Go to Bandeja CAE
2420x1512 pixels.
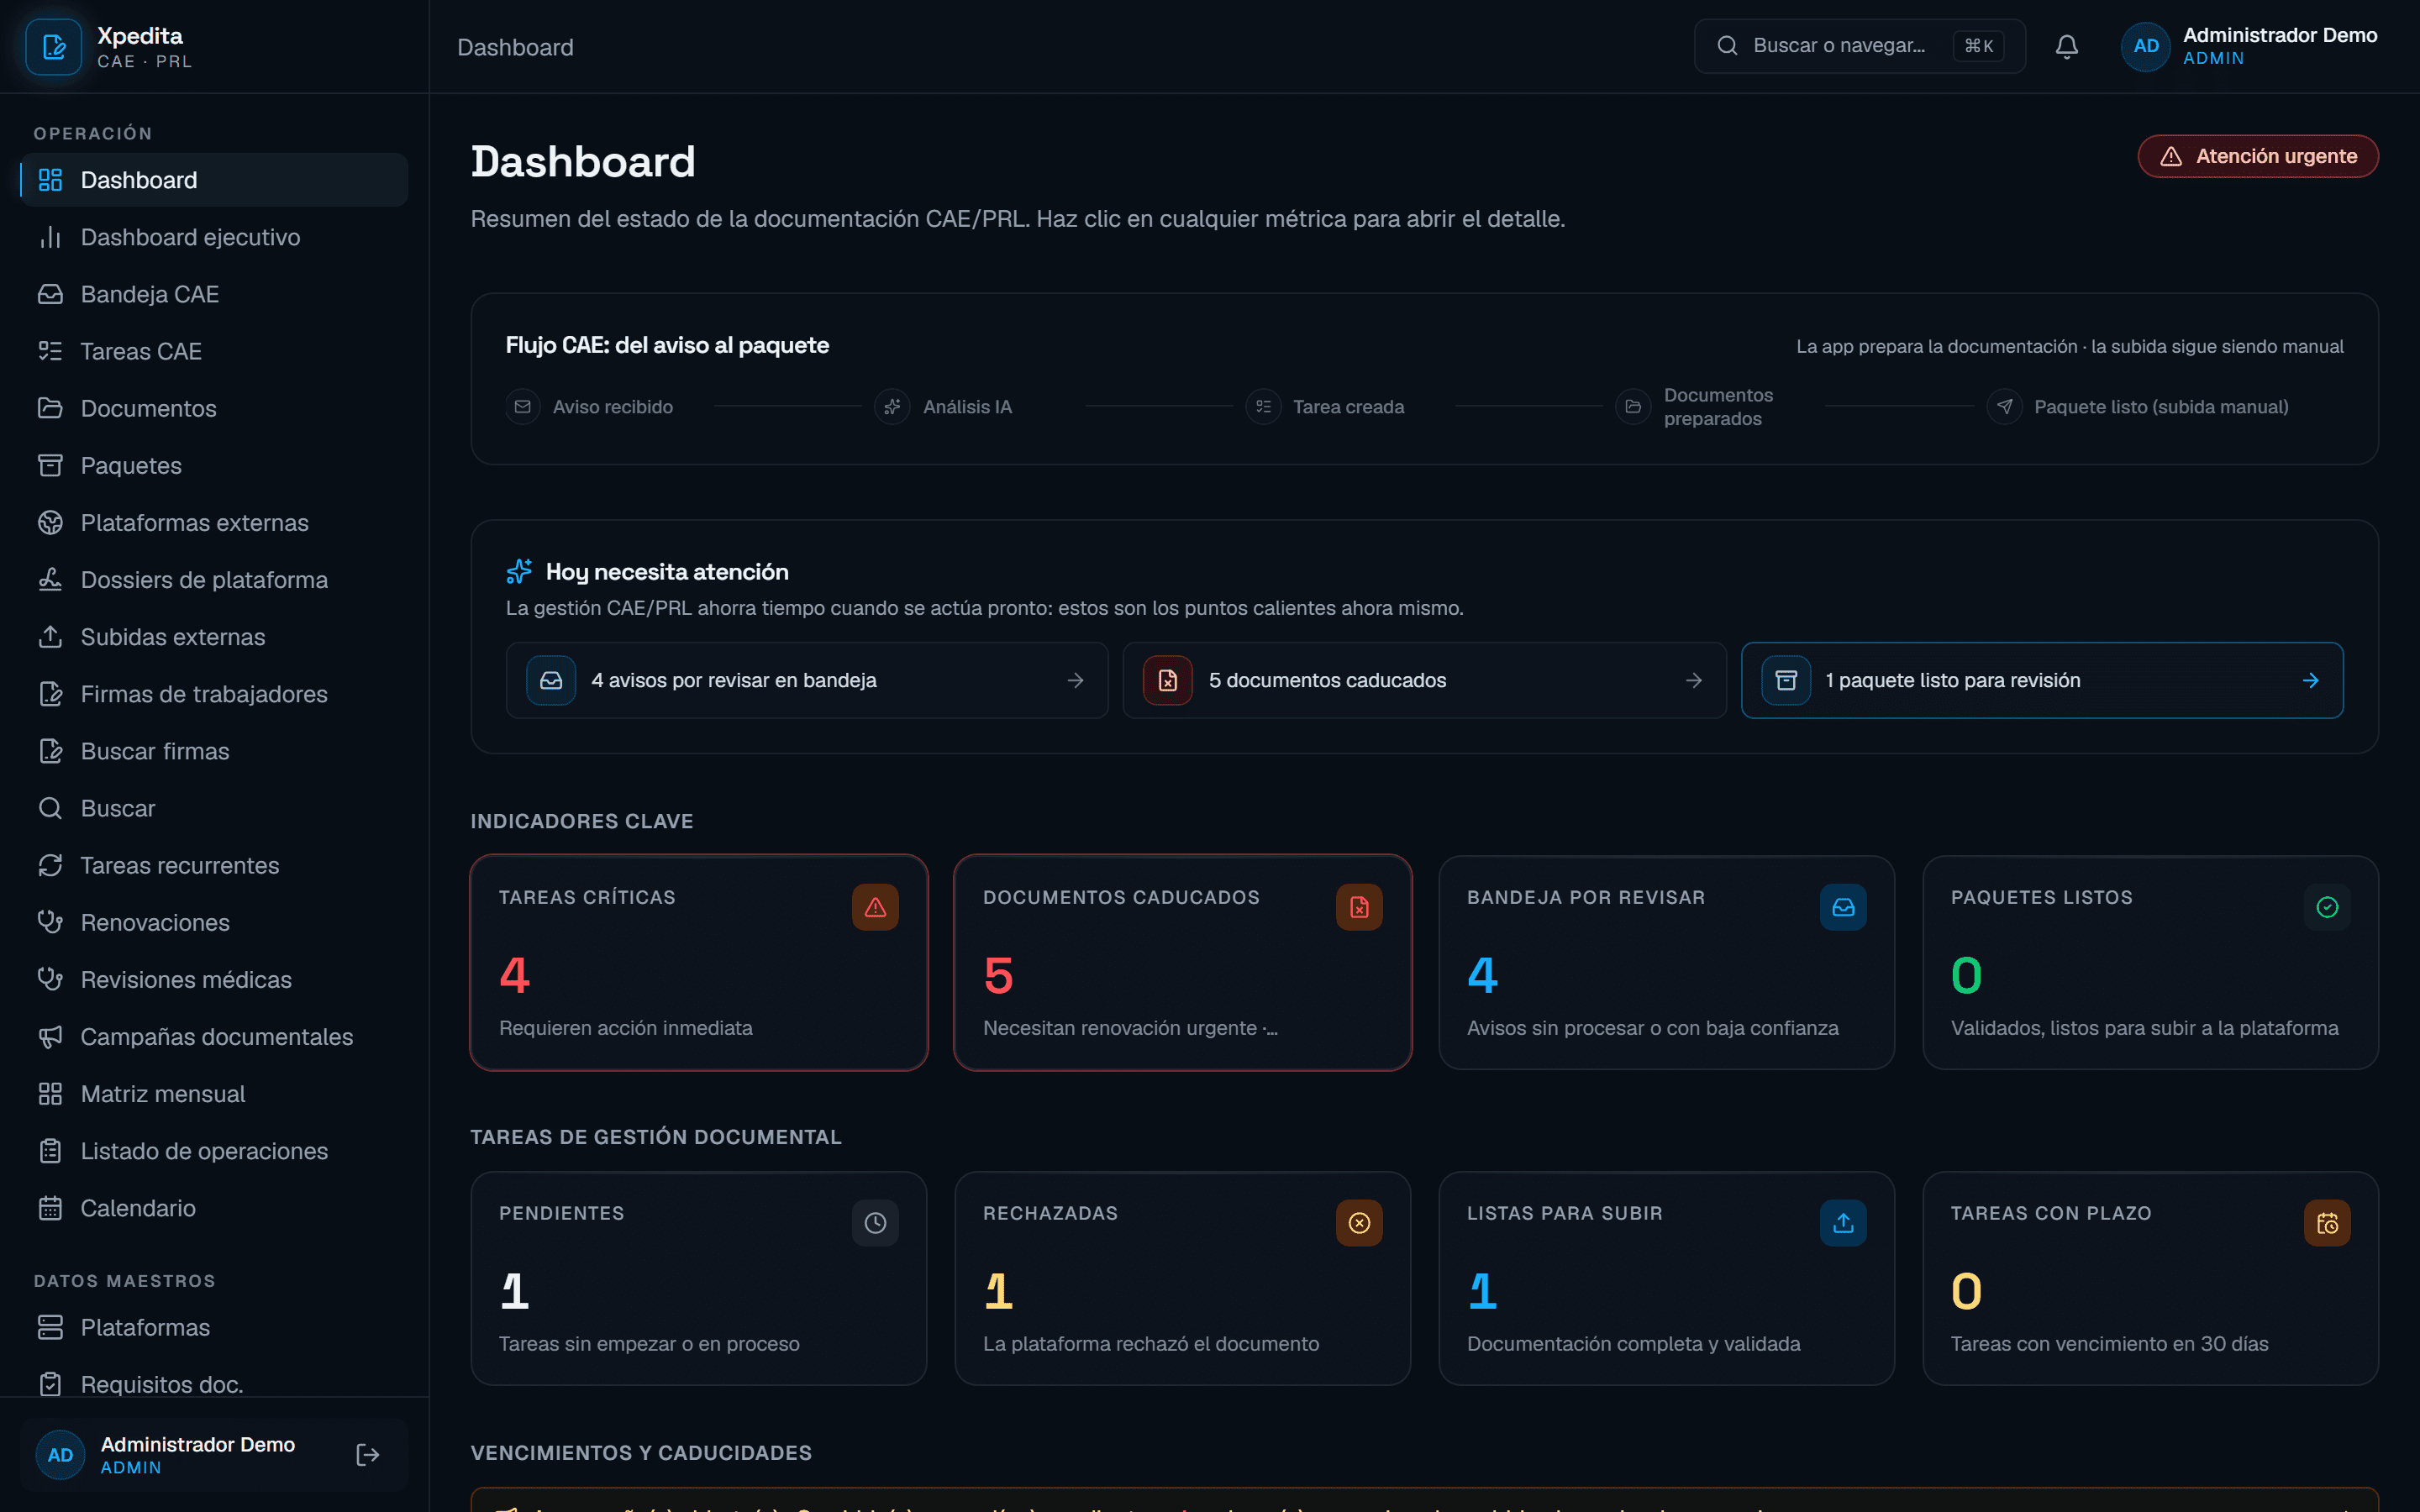click(x=214, y=294)
